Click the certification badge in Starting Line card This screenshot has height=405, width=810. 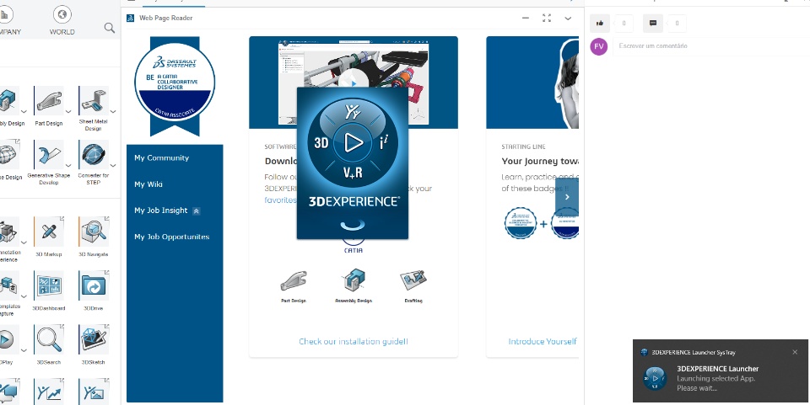click(x=521, y=223)
